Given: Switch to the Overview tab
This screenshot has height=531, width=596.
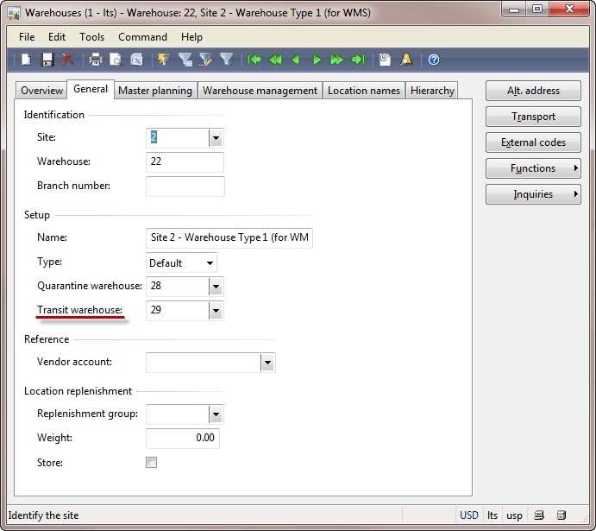Looking at the screenshot, I should (41, 91).
